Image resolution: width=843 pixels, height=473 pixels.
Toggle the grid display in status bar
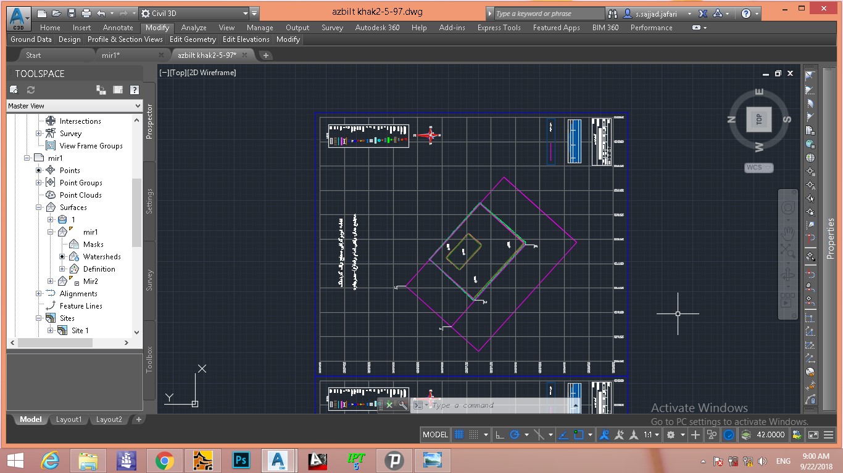click(459, 435)
